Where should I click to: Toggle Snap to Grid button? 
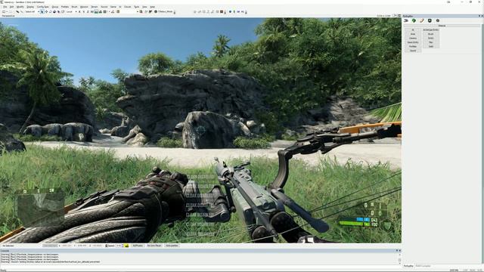(104, 12)
